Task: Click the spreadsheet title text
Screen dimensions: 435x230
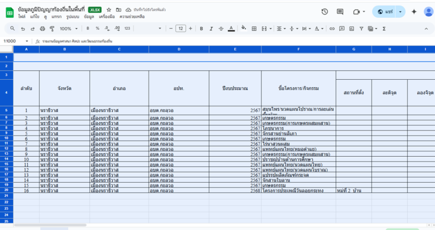Action: pyautogui.click(x=51, y=9)
